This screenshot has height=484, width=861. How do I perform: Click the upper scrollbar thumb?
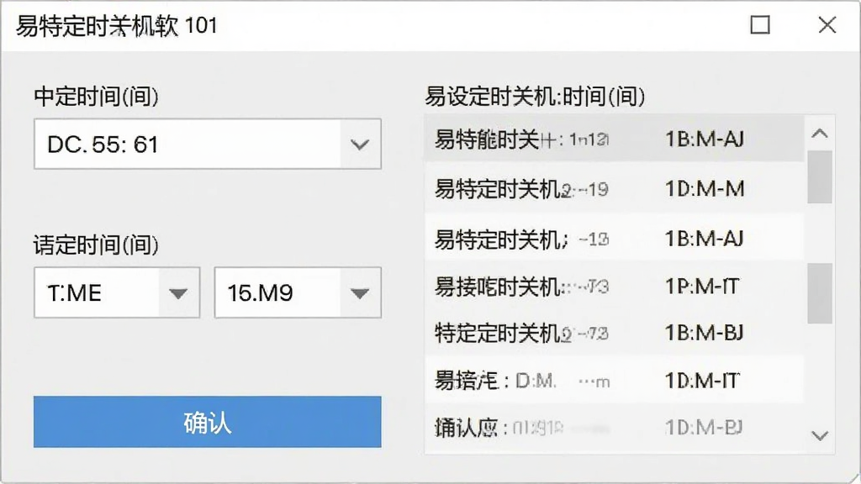(819, 177)
